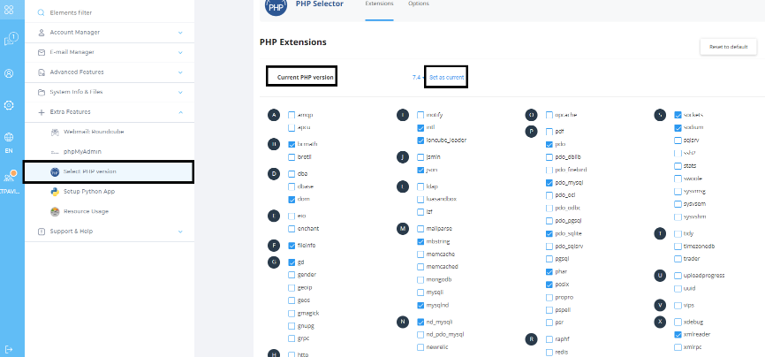Enable the brotli extension checkbox
Image resolution: width=765 pixels, height=357 pixels.
292,157
